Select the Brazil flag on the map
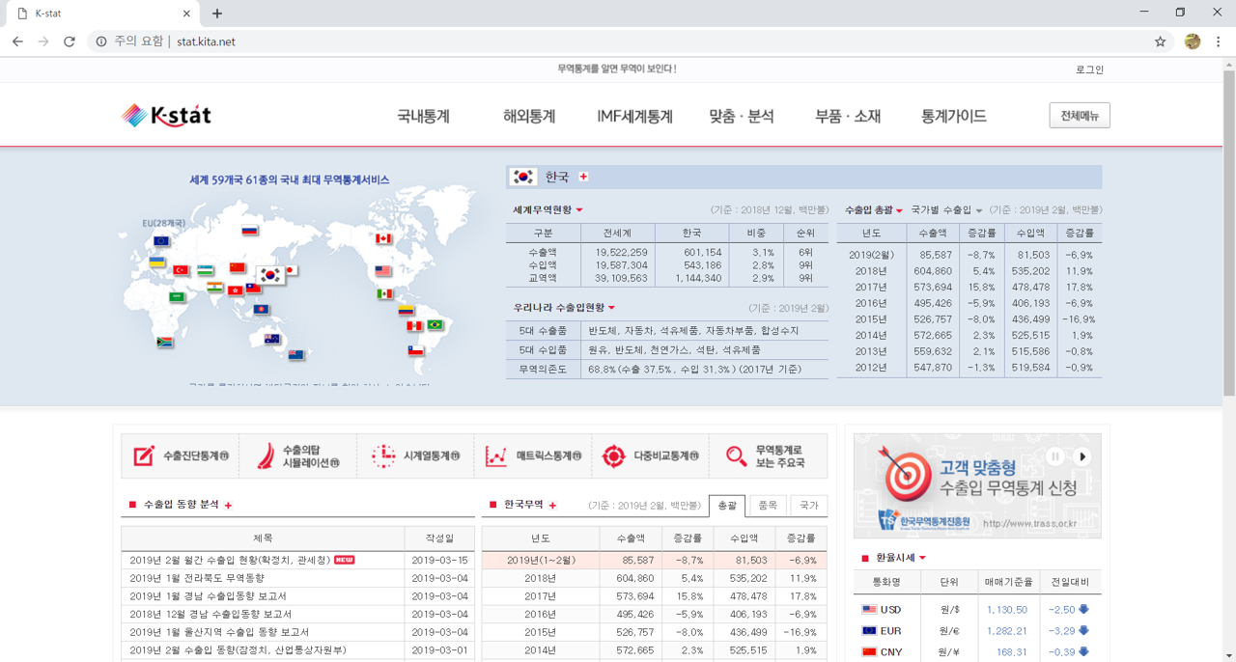This screenshot has height=662, width=1236. pos(435,325)
